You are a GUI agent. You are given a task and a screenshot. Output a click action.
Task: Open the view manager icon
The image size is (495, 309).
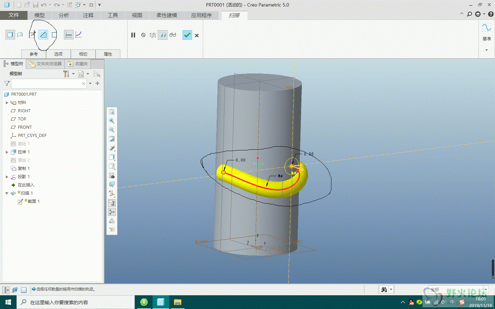(112, 175)
